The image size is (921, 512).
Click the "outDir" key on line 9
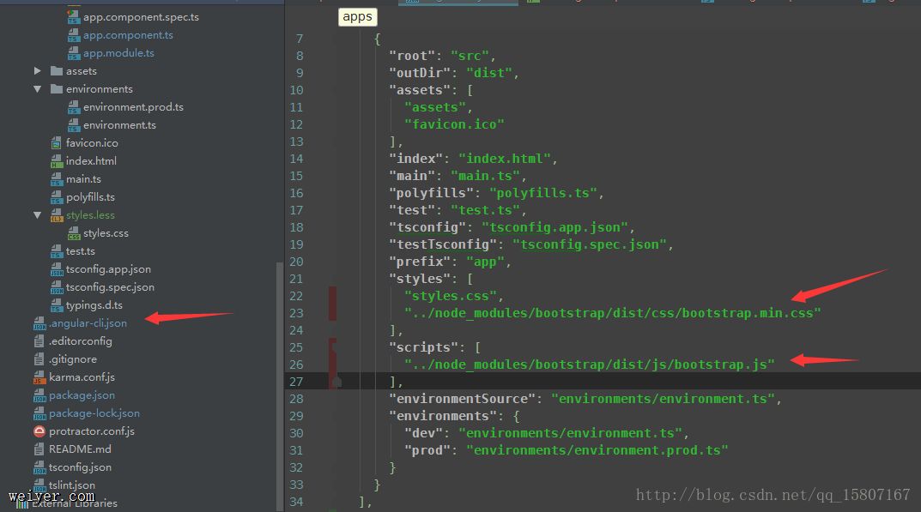420,73
